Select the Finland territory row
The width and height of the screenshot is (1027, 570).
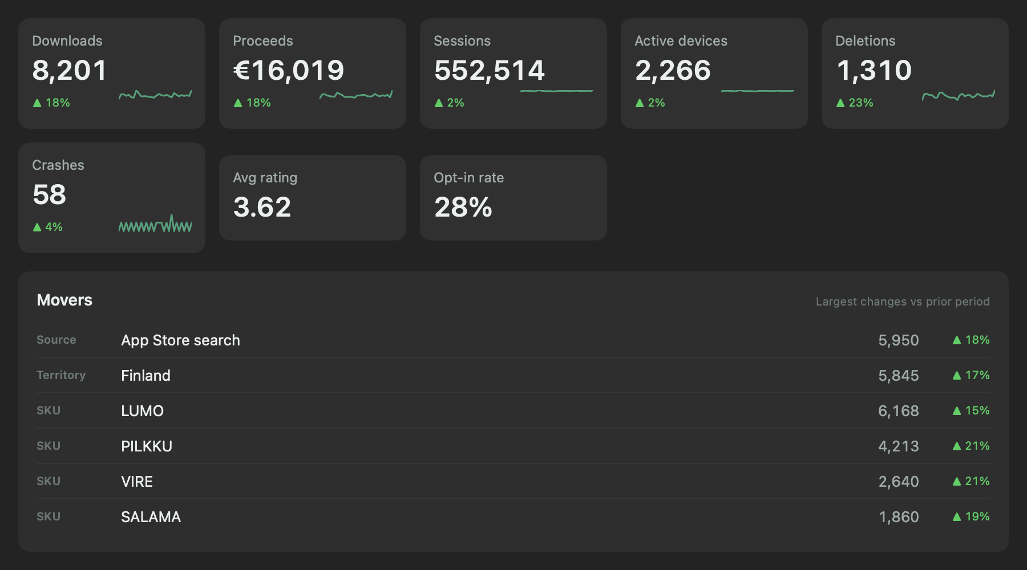pos(513,376)
